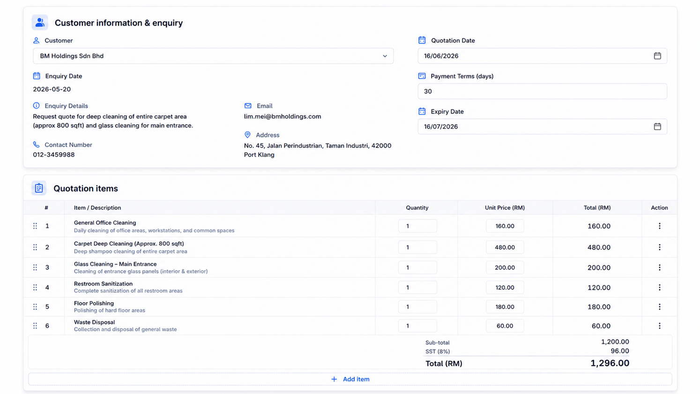The height and width of the screenshot is (394, 700).
Task: Click the Add item button
Action: 350,379
